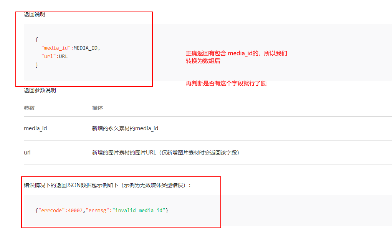
Task: Click the '返回参数说明' heading
Action: click(40, 90)
